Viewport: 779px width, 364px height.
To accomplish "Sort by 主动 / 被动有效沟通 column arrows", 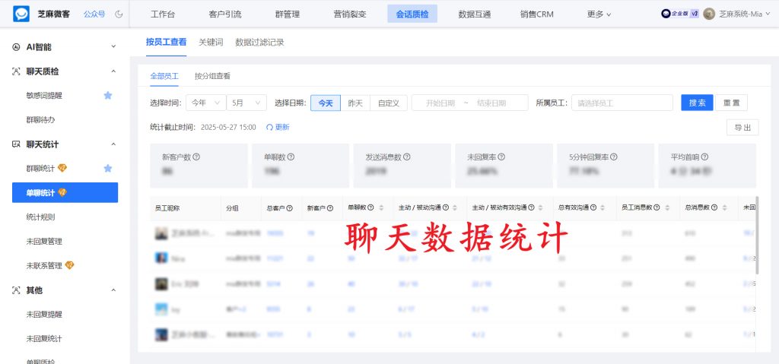I will tap(541, 208).
